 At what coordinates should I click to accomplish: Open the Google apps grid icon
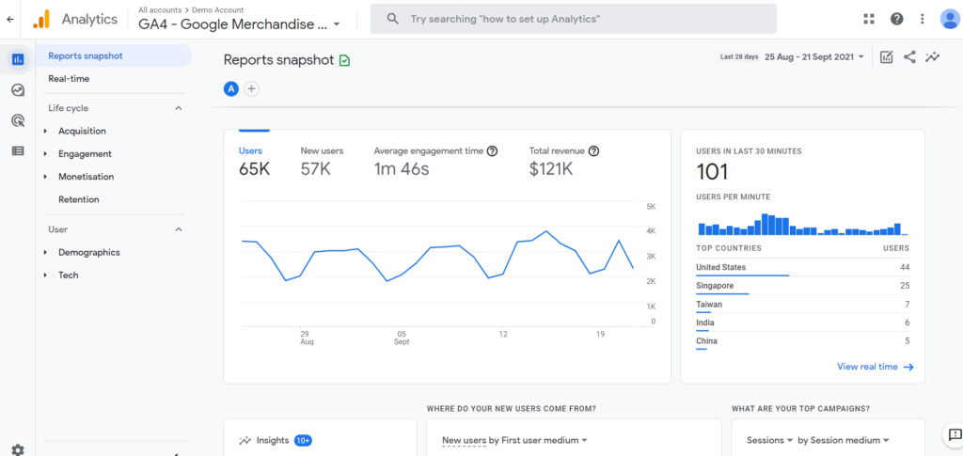click(868, 19)
